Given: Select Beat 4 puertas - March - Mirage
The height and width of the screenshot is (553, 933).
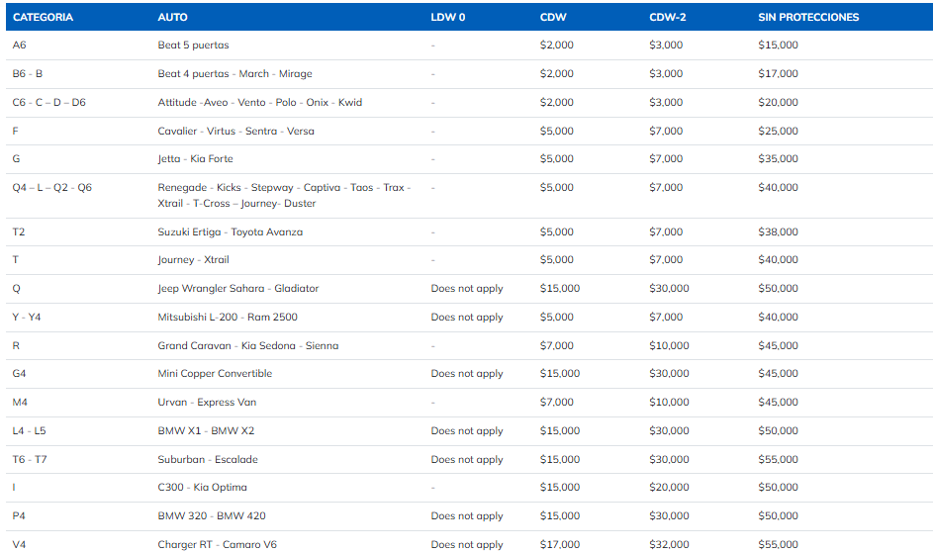Looking at the screenshot, I should (235, 74).
